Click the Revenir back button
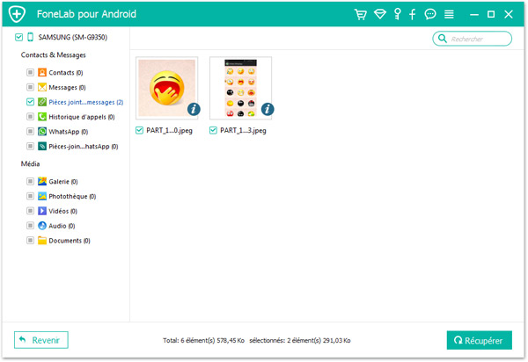Viewport: 528px width, 362px height. coord(41,340)
